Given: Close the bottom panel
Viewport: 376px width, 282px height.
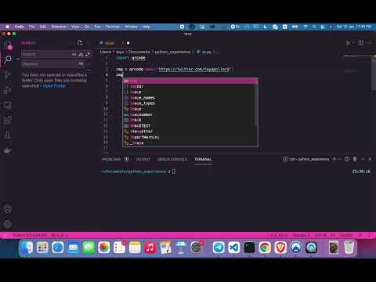Looking at the screenshot, I should click(x=370, y=159).
